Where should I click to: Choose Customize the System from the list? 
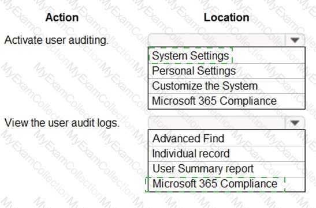226,86
